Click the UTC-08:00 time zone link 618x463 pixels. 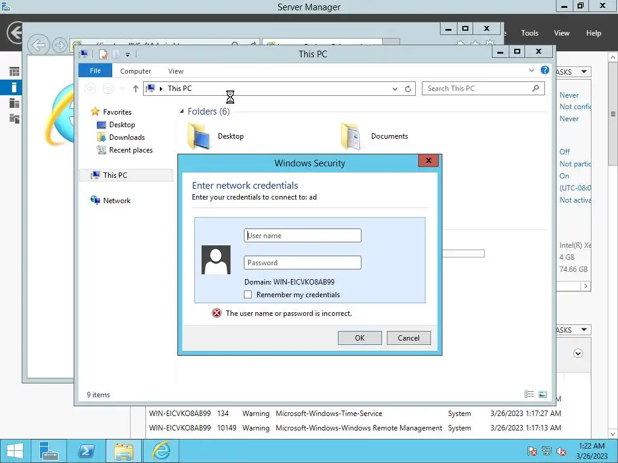(575, 188)
